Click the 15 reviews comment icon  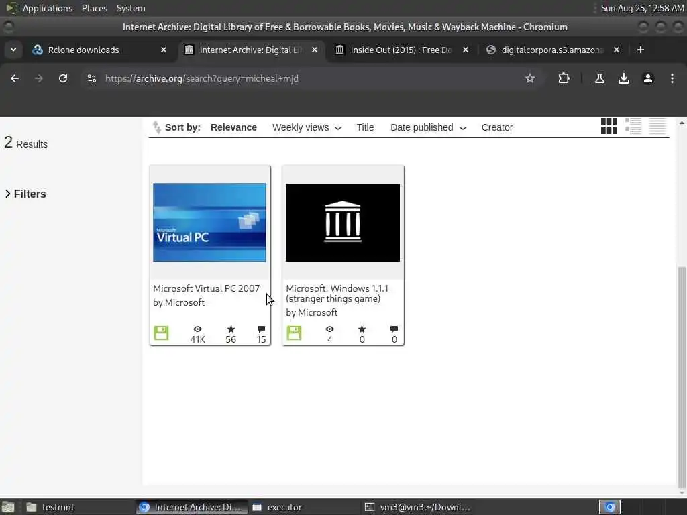point(261,329)
